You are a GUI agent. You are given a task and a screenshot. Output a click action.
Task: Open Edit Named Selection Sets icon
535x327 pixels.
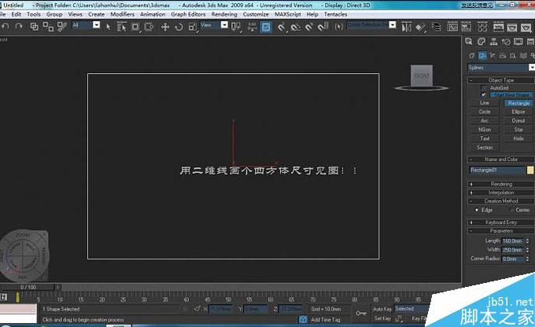(x=338, y=27)
